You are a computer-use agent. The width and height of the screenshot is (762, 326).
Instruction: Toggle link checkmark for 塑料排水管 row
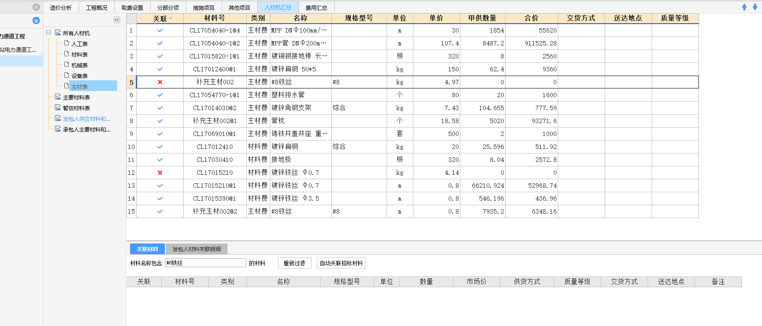click(x=160, y=95)
